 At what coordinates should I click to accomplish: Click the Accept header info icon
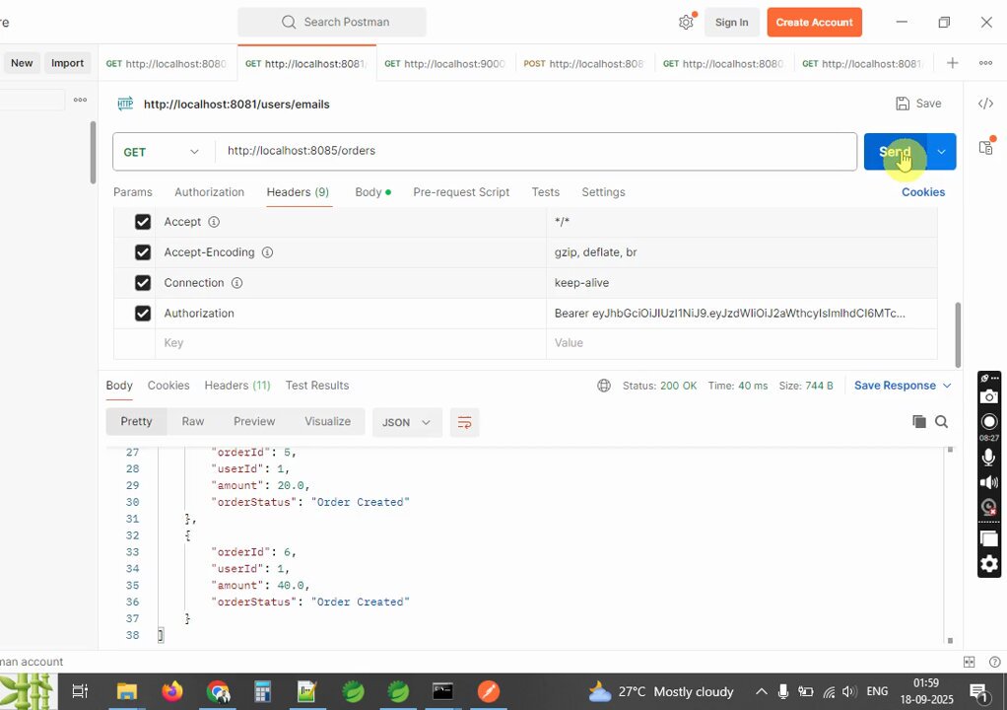214,222
